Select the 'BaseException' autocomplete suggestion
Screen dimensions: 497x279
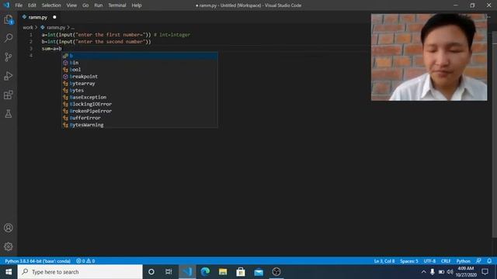(x=140, y=97)
